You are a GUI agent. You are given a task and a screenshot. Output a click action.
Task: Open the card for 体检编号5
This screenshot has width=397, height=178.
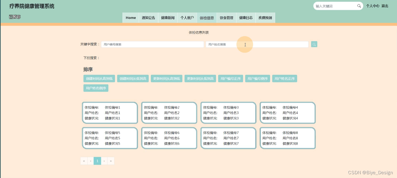click(x=110, y=138)
